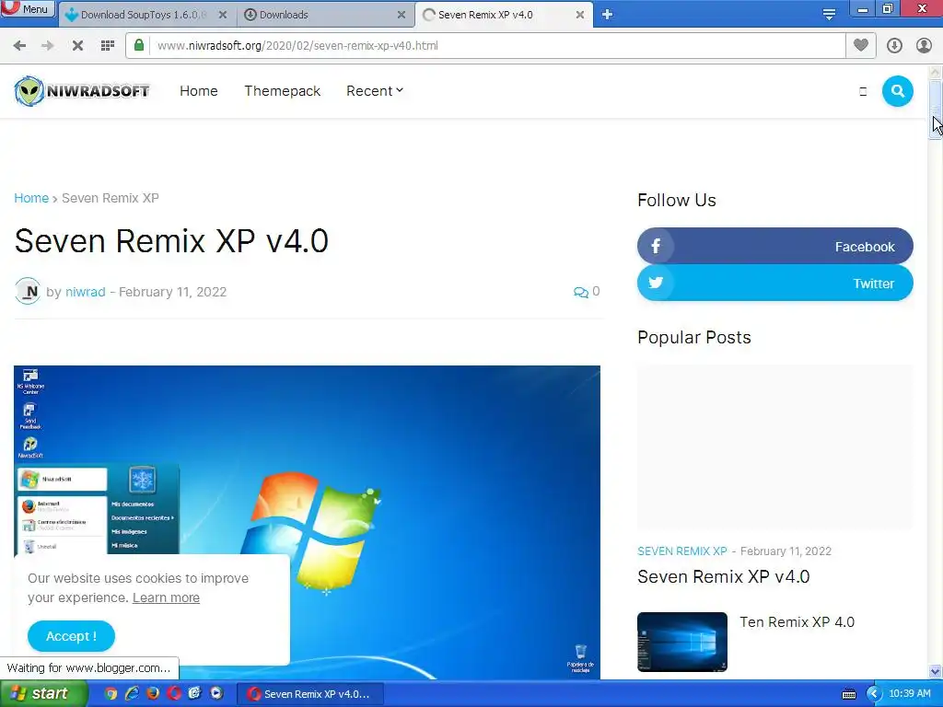Click the green padlock security icon
Viewport: 943px width, 707px height.
139,45
